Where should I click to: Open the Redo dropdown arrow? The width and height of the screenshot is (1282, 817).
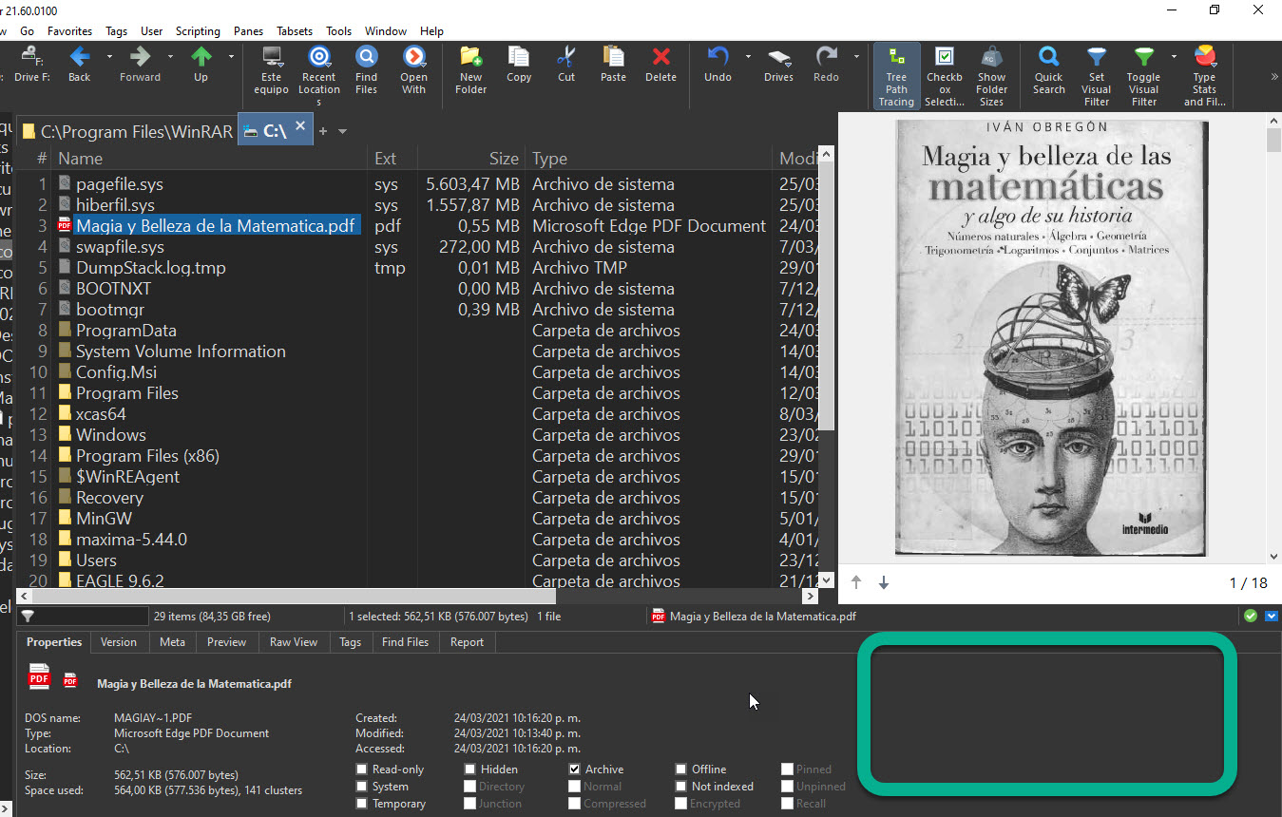856,56
